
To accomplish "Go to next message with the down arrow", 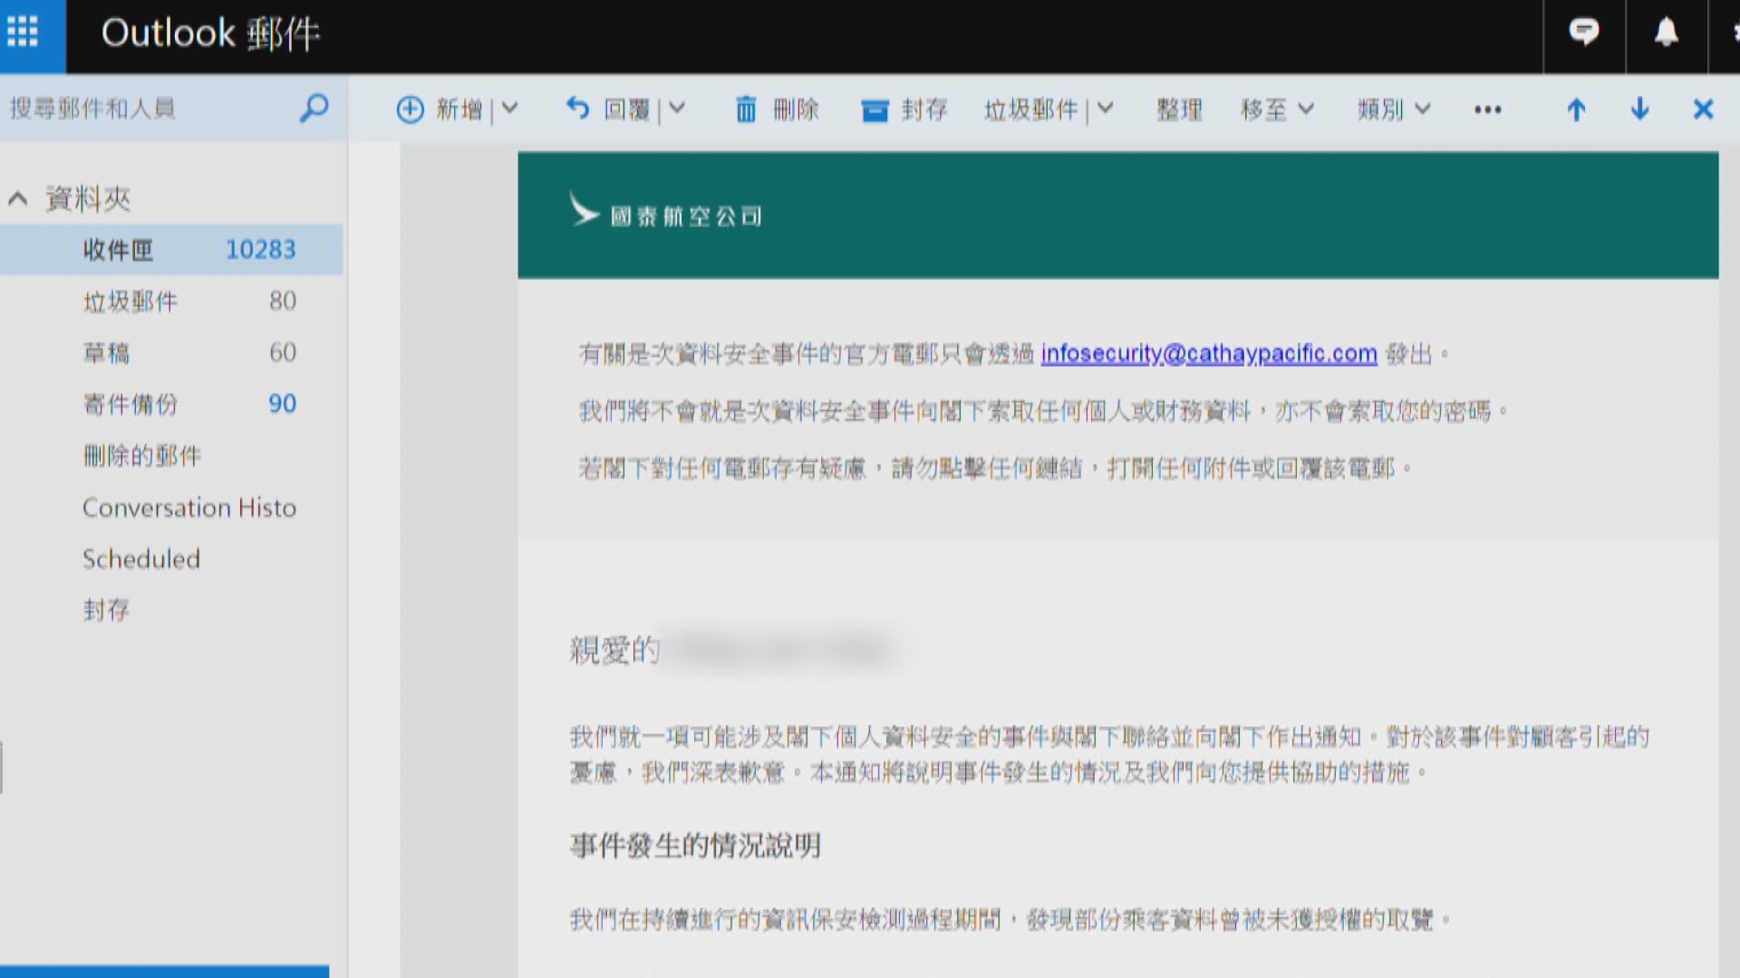I will pyautogui.click(x=1638, y=110).
